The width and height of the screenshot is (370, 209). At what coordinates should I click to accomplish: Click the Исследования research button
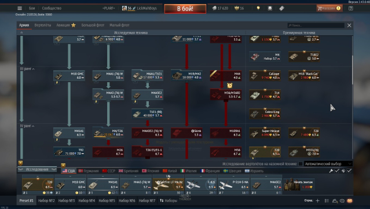37,170
